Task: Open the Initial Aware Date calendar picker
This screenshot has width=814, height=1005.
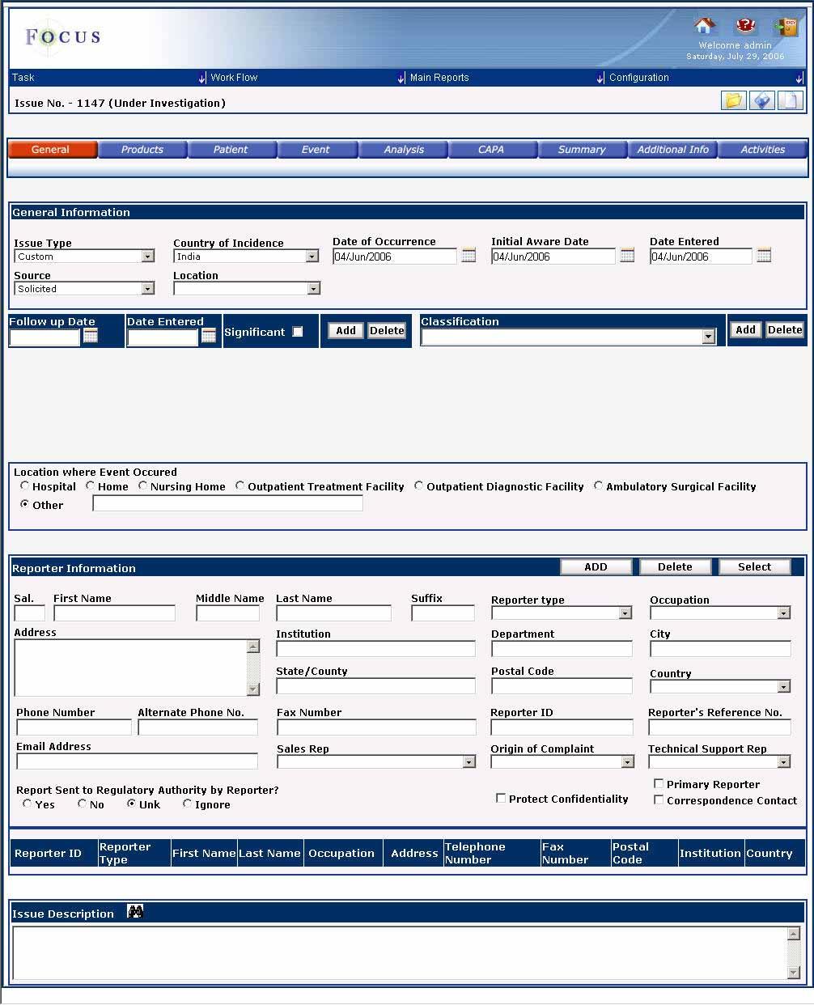Action: point(627,256)
